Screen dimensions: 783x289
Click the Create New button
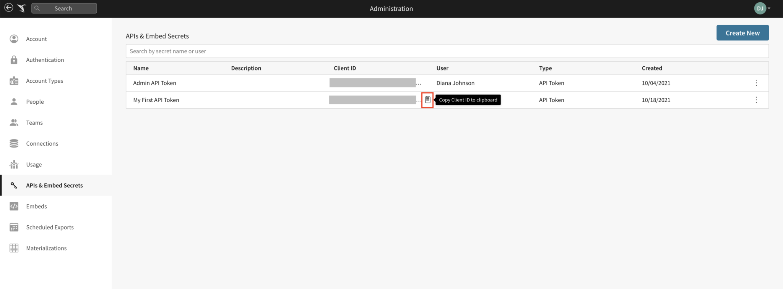[742, 33]
